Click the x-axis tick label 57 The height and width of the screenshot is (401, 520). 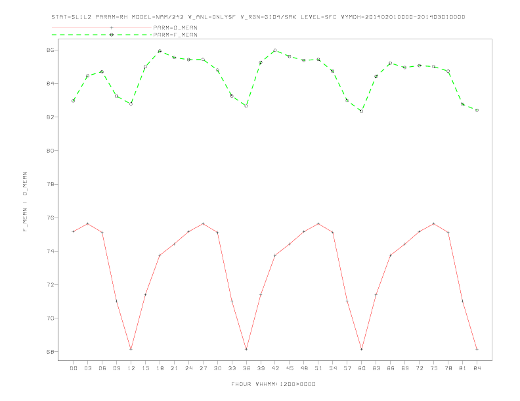point(347,368)
